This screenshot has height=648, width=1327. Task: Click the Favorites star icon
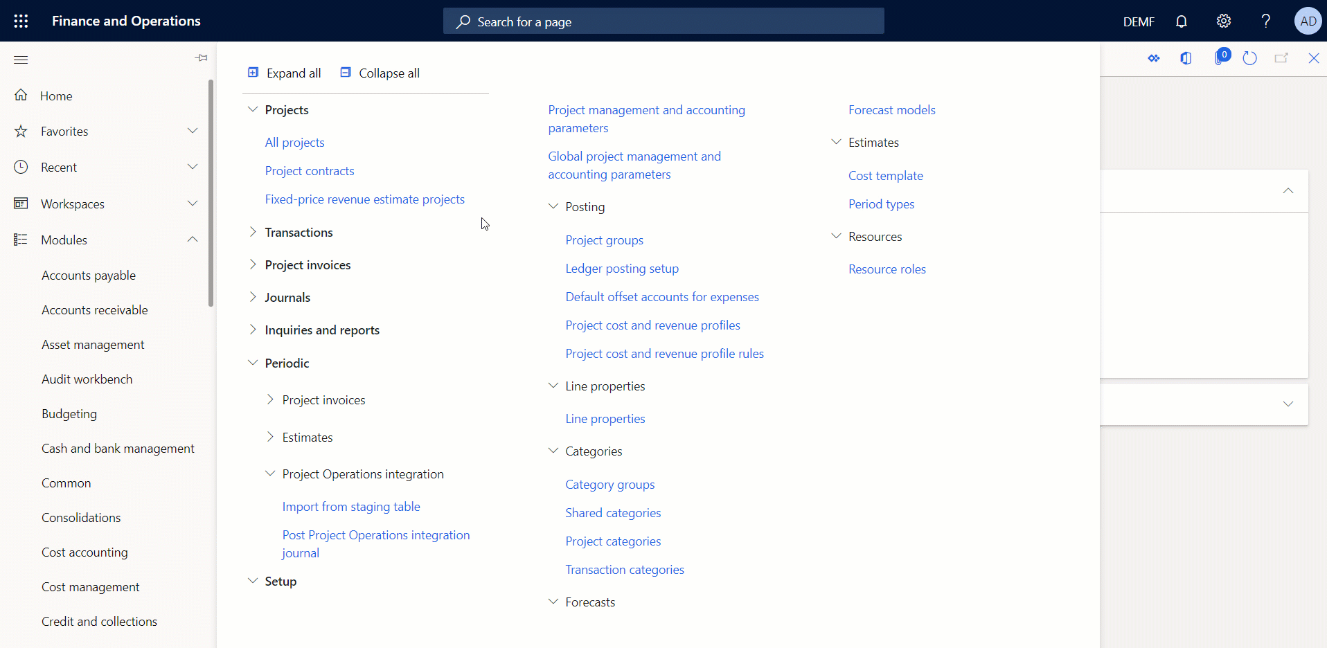21,131
